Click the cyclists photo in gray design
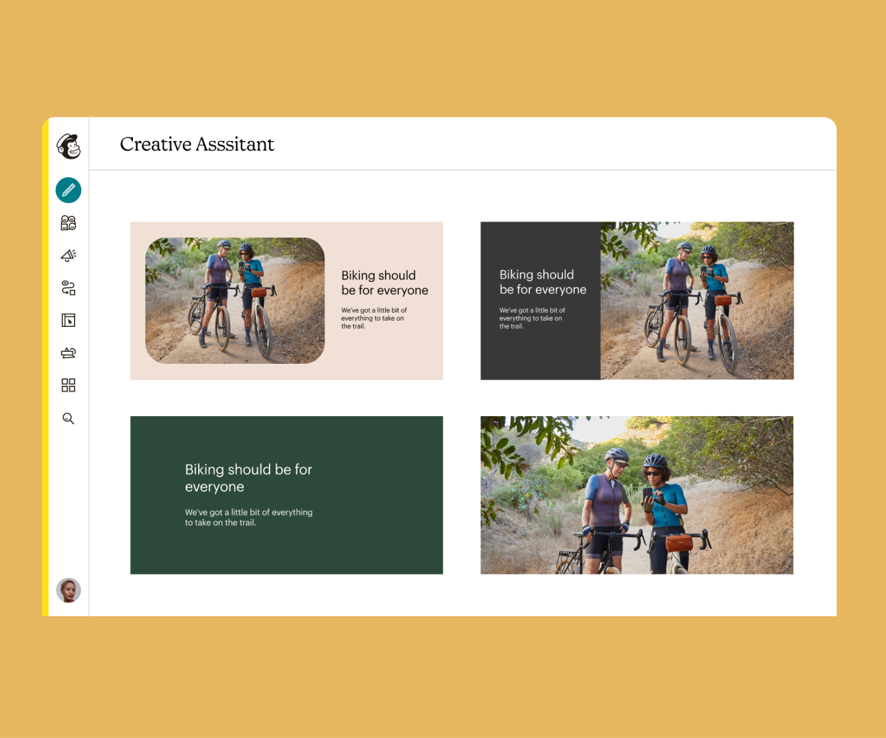Screen dimensions: 886x738 [x=697, y=301]
